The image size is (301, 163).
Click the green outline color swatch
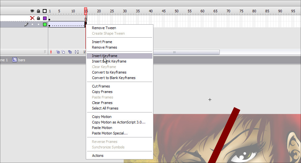pyautogui.click(x=45, y=24)
